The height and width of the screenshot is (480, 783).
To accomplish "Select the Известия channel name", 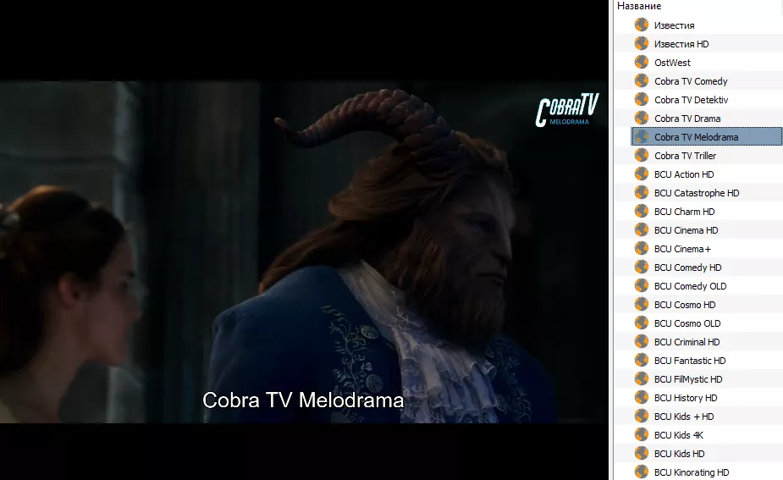I will 674,25.
